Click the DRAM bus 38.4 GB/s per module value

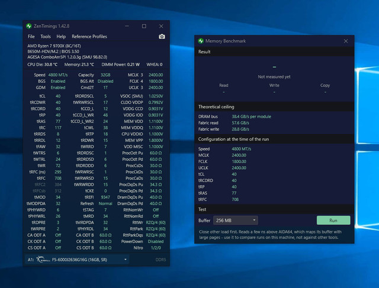coord(251,117)
